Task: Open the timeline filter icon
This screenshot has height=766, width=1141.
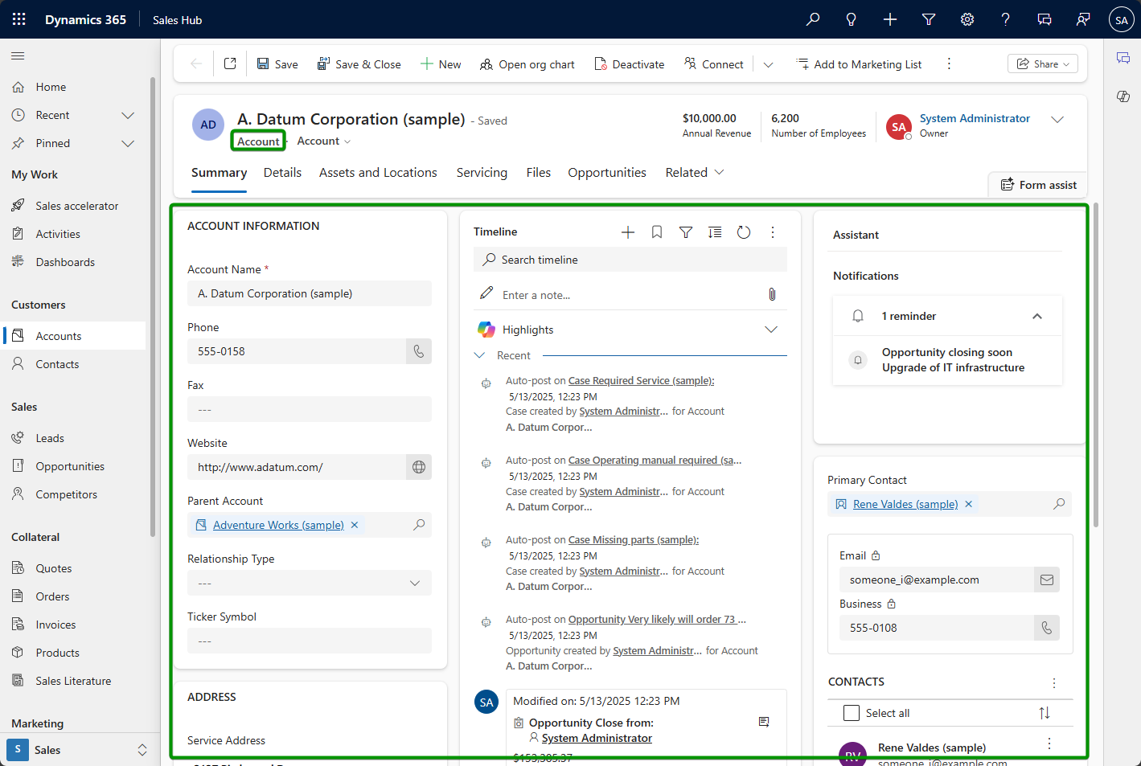Action: [x=686, y=232]
